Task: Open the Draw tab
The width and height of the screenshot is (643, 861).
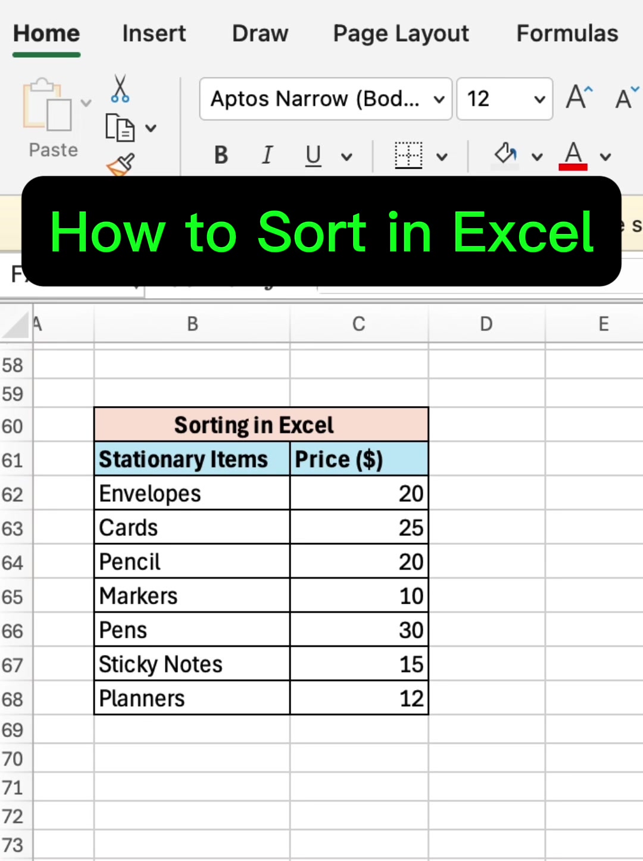Action: (260, 34)
